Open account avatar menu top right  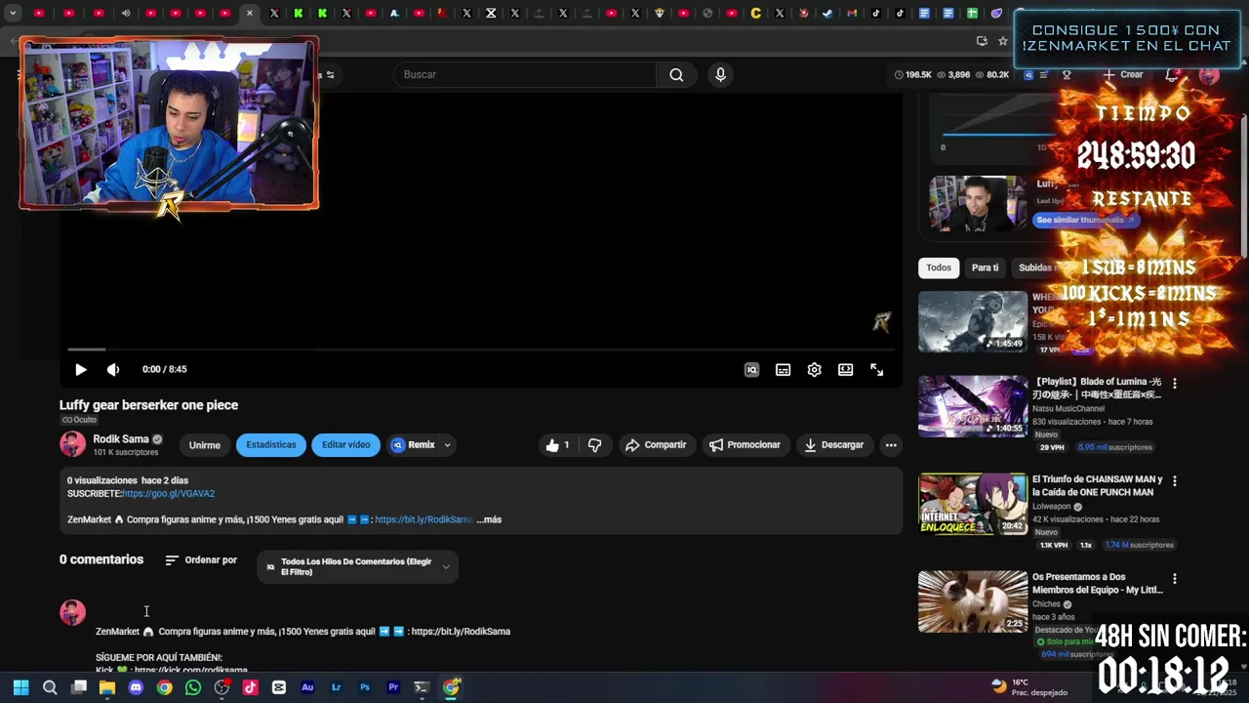tap(1209, 75)
